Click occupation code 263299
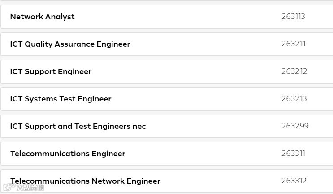Image resolution: width=333 pixels, height=194 pixels. [x=295, y=126]
